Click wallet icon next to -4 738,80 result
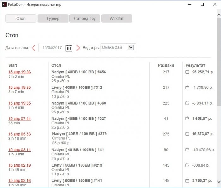 coord(188,88)
